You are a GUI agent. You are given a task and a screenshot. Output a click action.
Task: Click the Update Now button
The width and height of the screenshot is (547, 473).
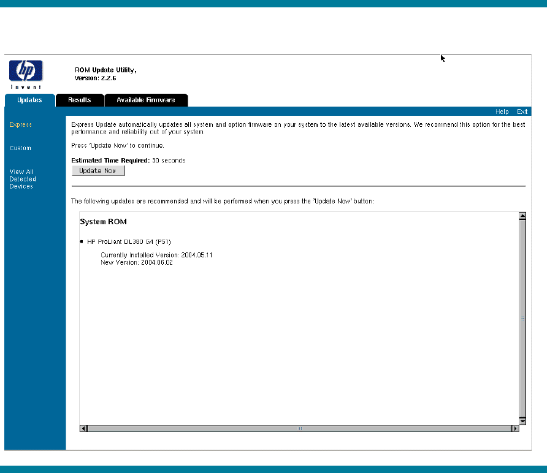tap(98, 170)
